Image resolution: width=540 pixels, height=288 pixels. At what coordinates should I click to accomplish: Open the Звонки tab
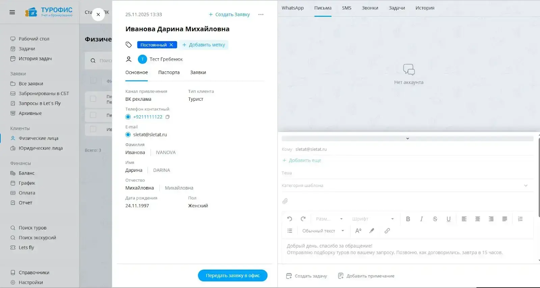click(370, 8)
